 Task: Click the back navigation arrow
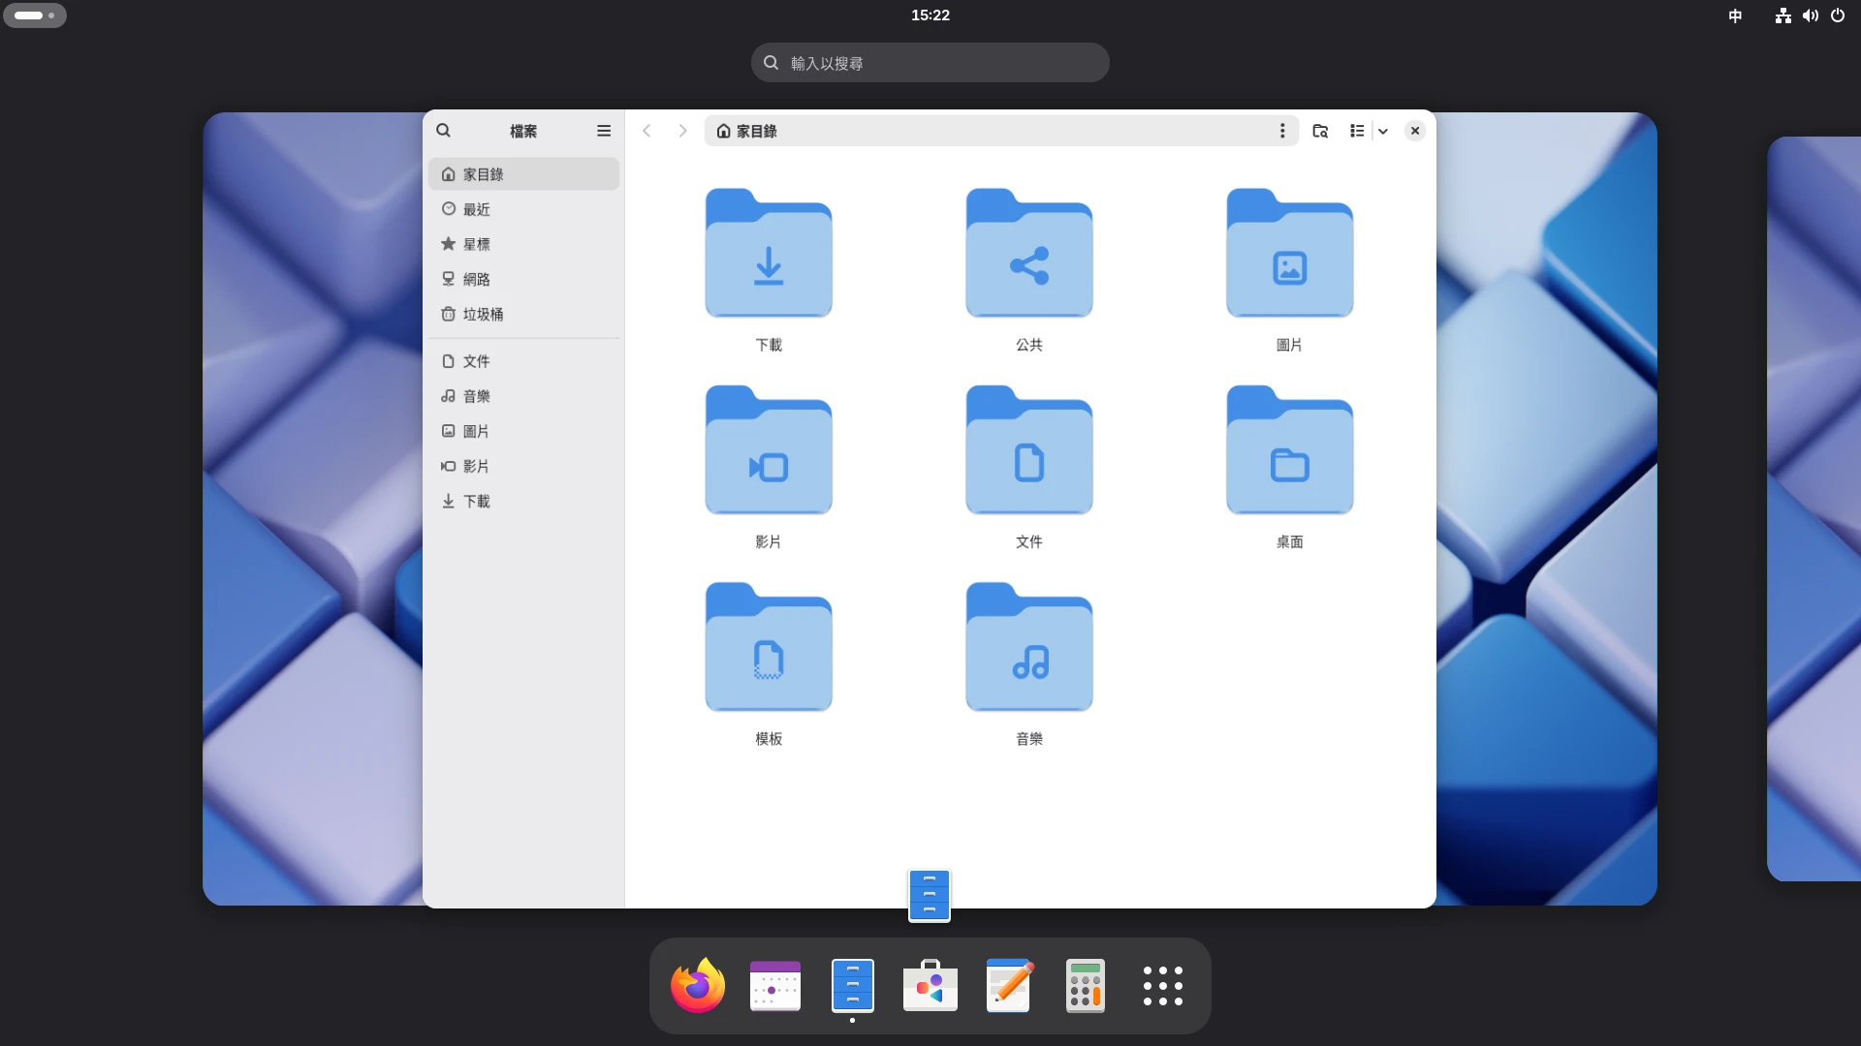click(x=646, y=131)
